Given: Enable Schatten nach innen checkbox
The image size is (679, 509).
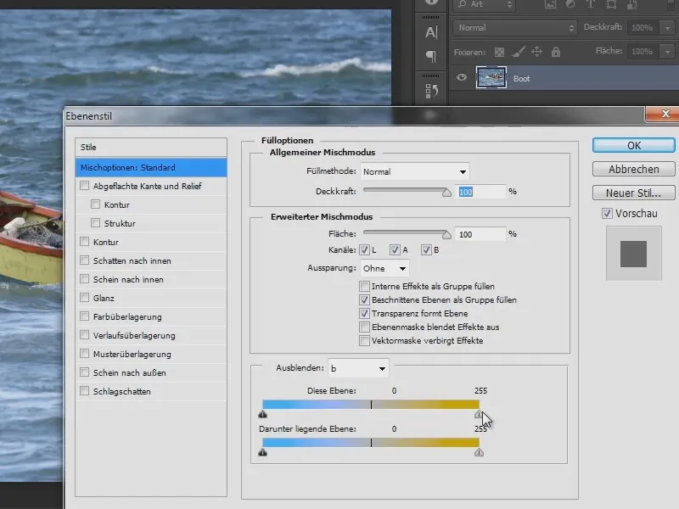Looking at the screenshot, I should (84, 260).
